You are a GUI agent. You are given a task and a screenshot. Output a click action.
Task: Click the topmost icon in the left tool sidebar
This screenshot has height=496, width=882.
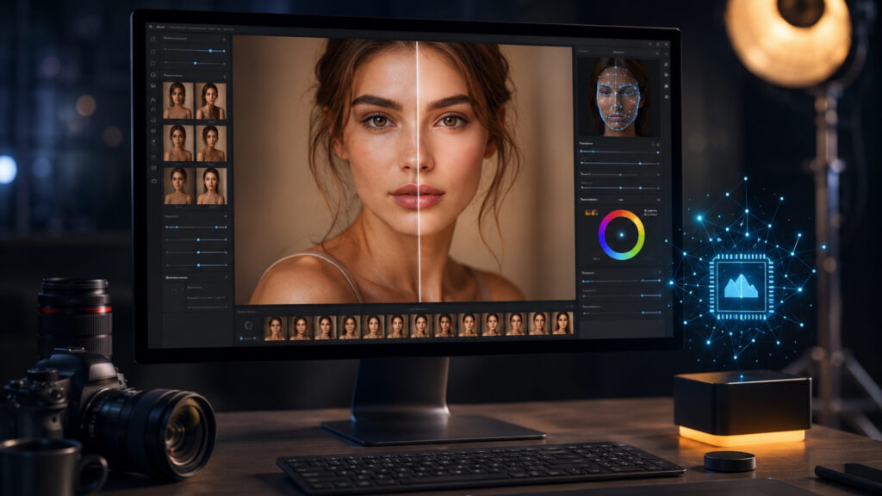(152, 39)
